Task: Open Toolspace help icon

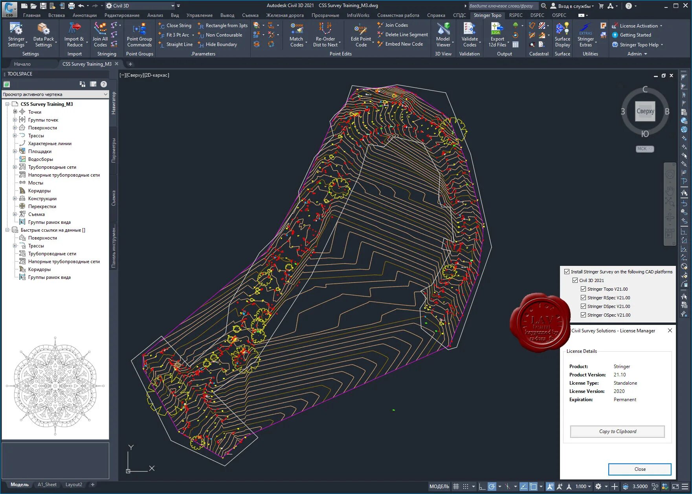Action: 104,84
